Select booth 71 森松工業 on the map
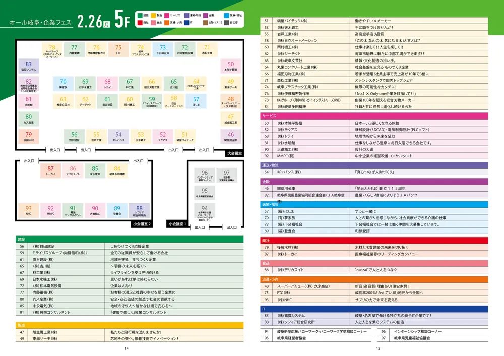Image resolution: width=504 pixels, height=356 pixels. tap(207, 50)
